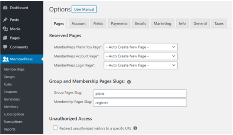Click the MemberPress Login Page label
This screenshot has height=135, width=233.
pyautogui.click(x=75, y=65)
